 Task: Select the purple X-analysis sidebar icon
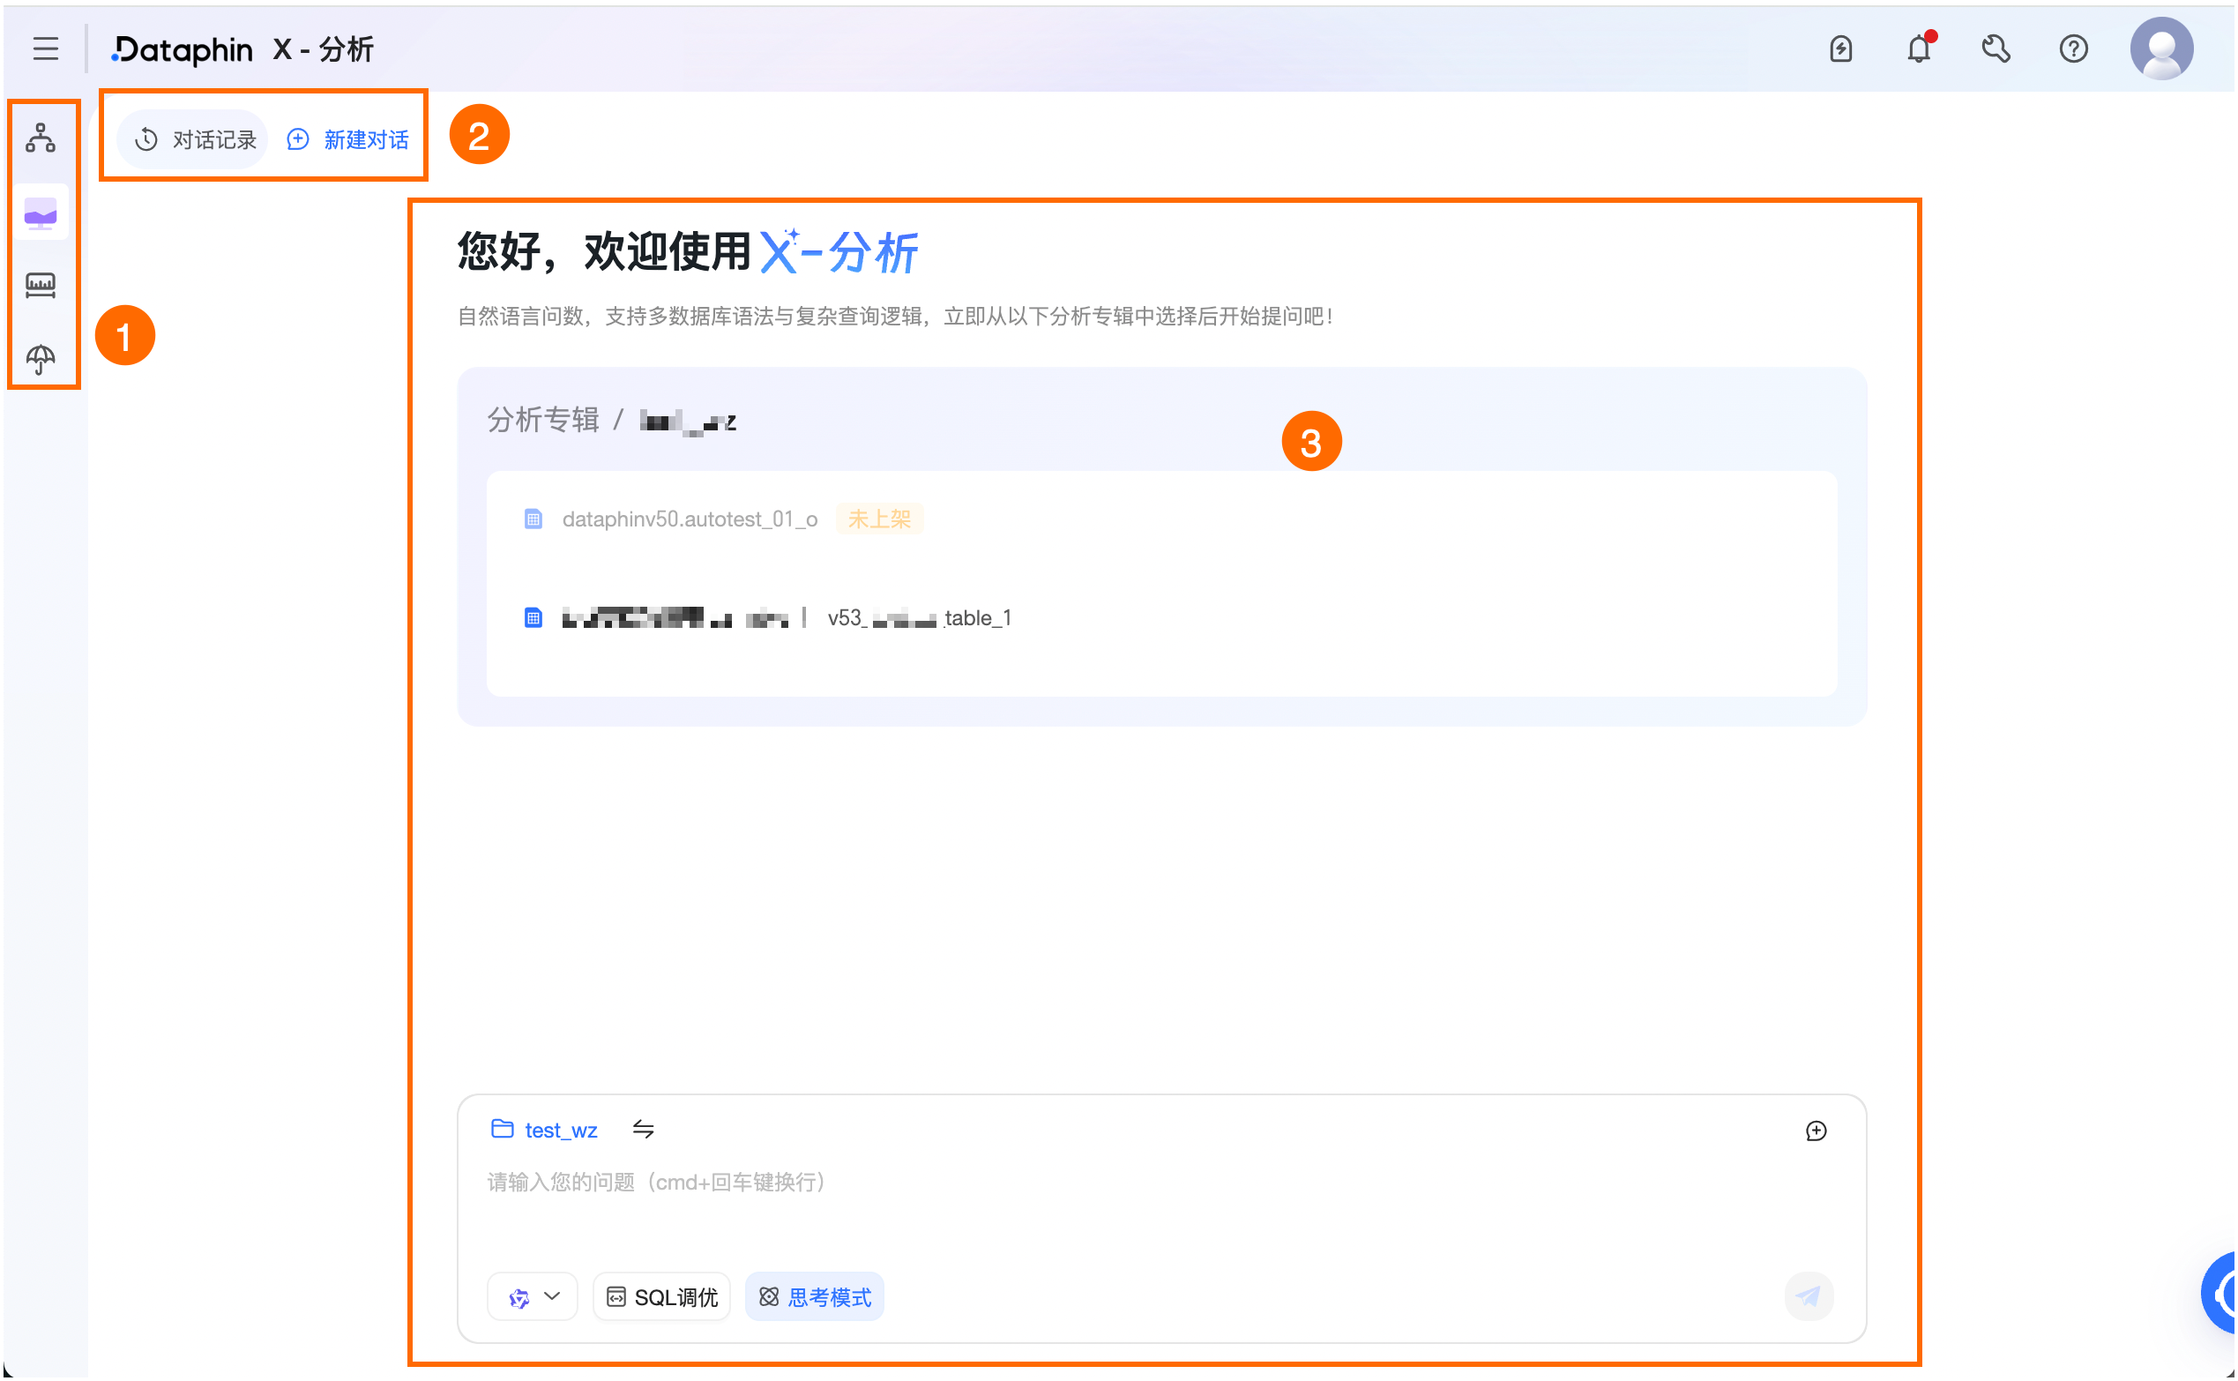[x=41, y=213]
